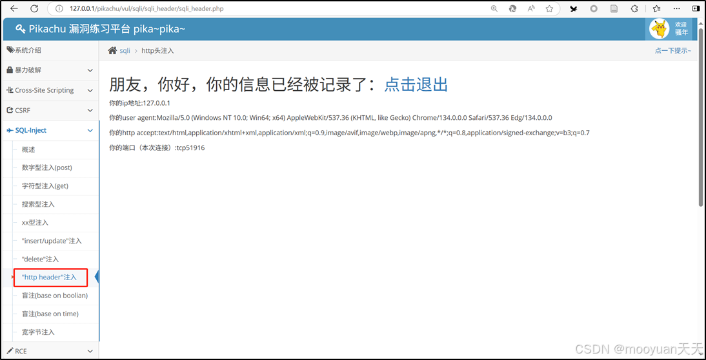Expand the 暴力破解 menu chevron
The image size is (706, 360).
pyautogui.click(x=90, y=71)
